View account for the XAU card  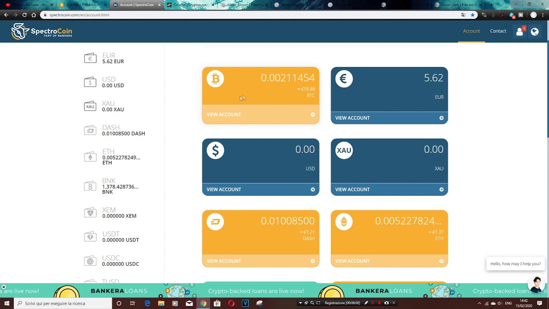tap(389, 189)
